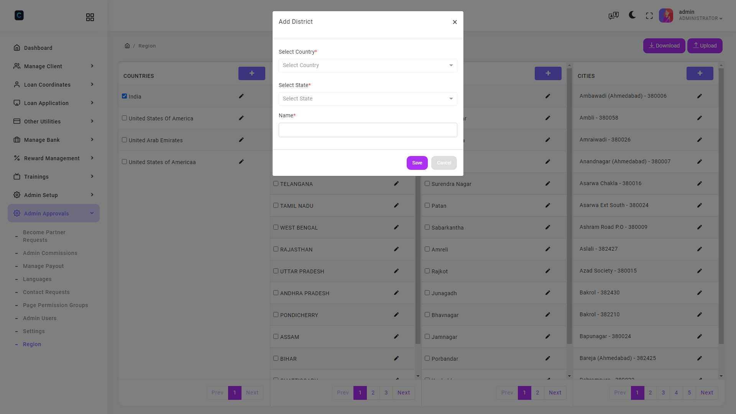Open the Admin Commissions menu item
Image resolution: width=736 pixels, height=414 pixels.
50,253
